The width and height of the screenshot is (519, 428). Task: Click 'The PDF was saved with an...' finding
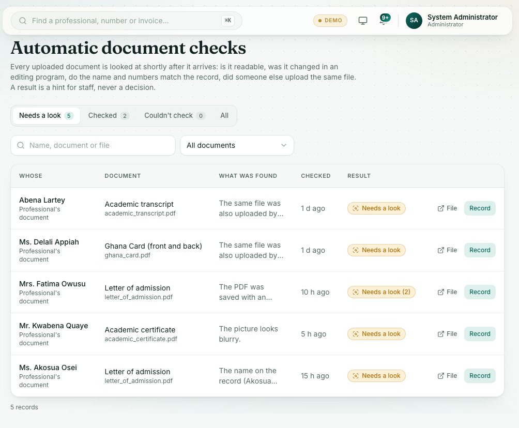point(245,292)
